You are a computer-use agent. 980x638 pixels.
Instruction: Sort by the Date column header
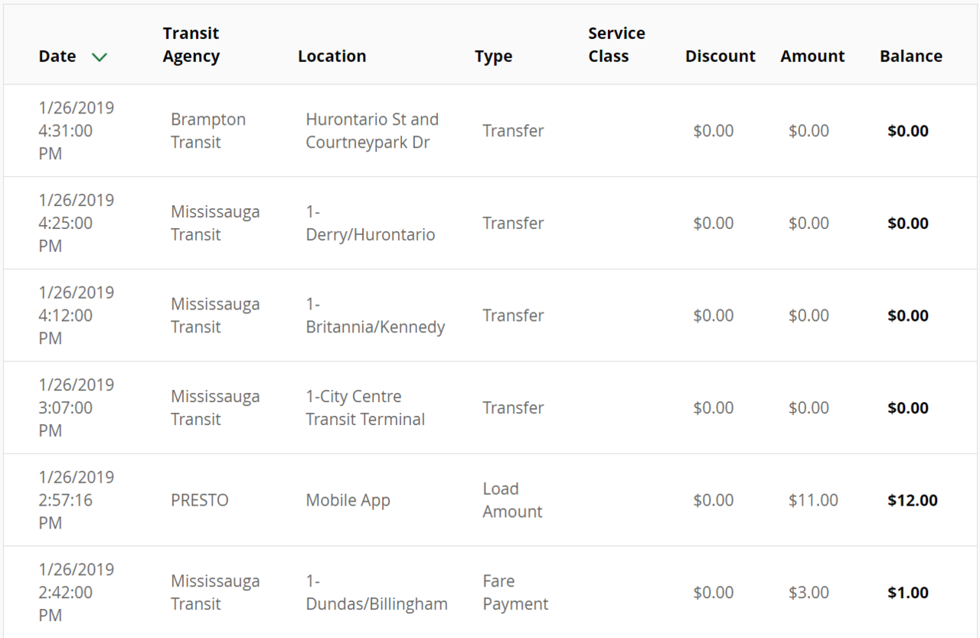[x=57, y=57]
